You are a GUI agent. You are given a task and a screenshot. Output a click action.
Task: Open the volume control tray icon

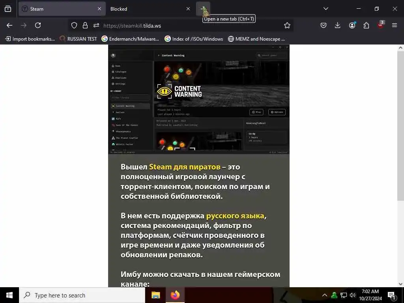353,295
